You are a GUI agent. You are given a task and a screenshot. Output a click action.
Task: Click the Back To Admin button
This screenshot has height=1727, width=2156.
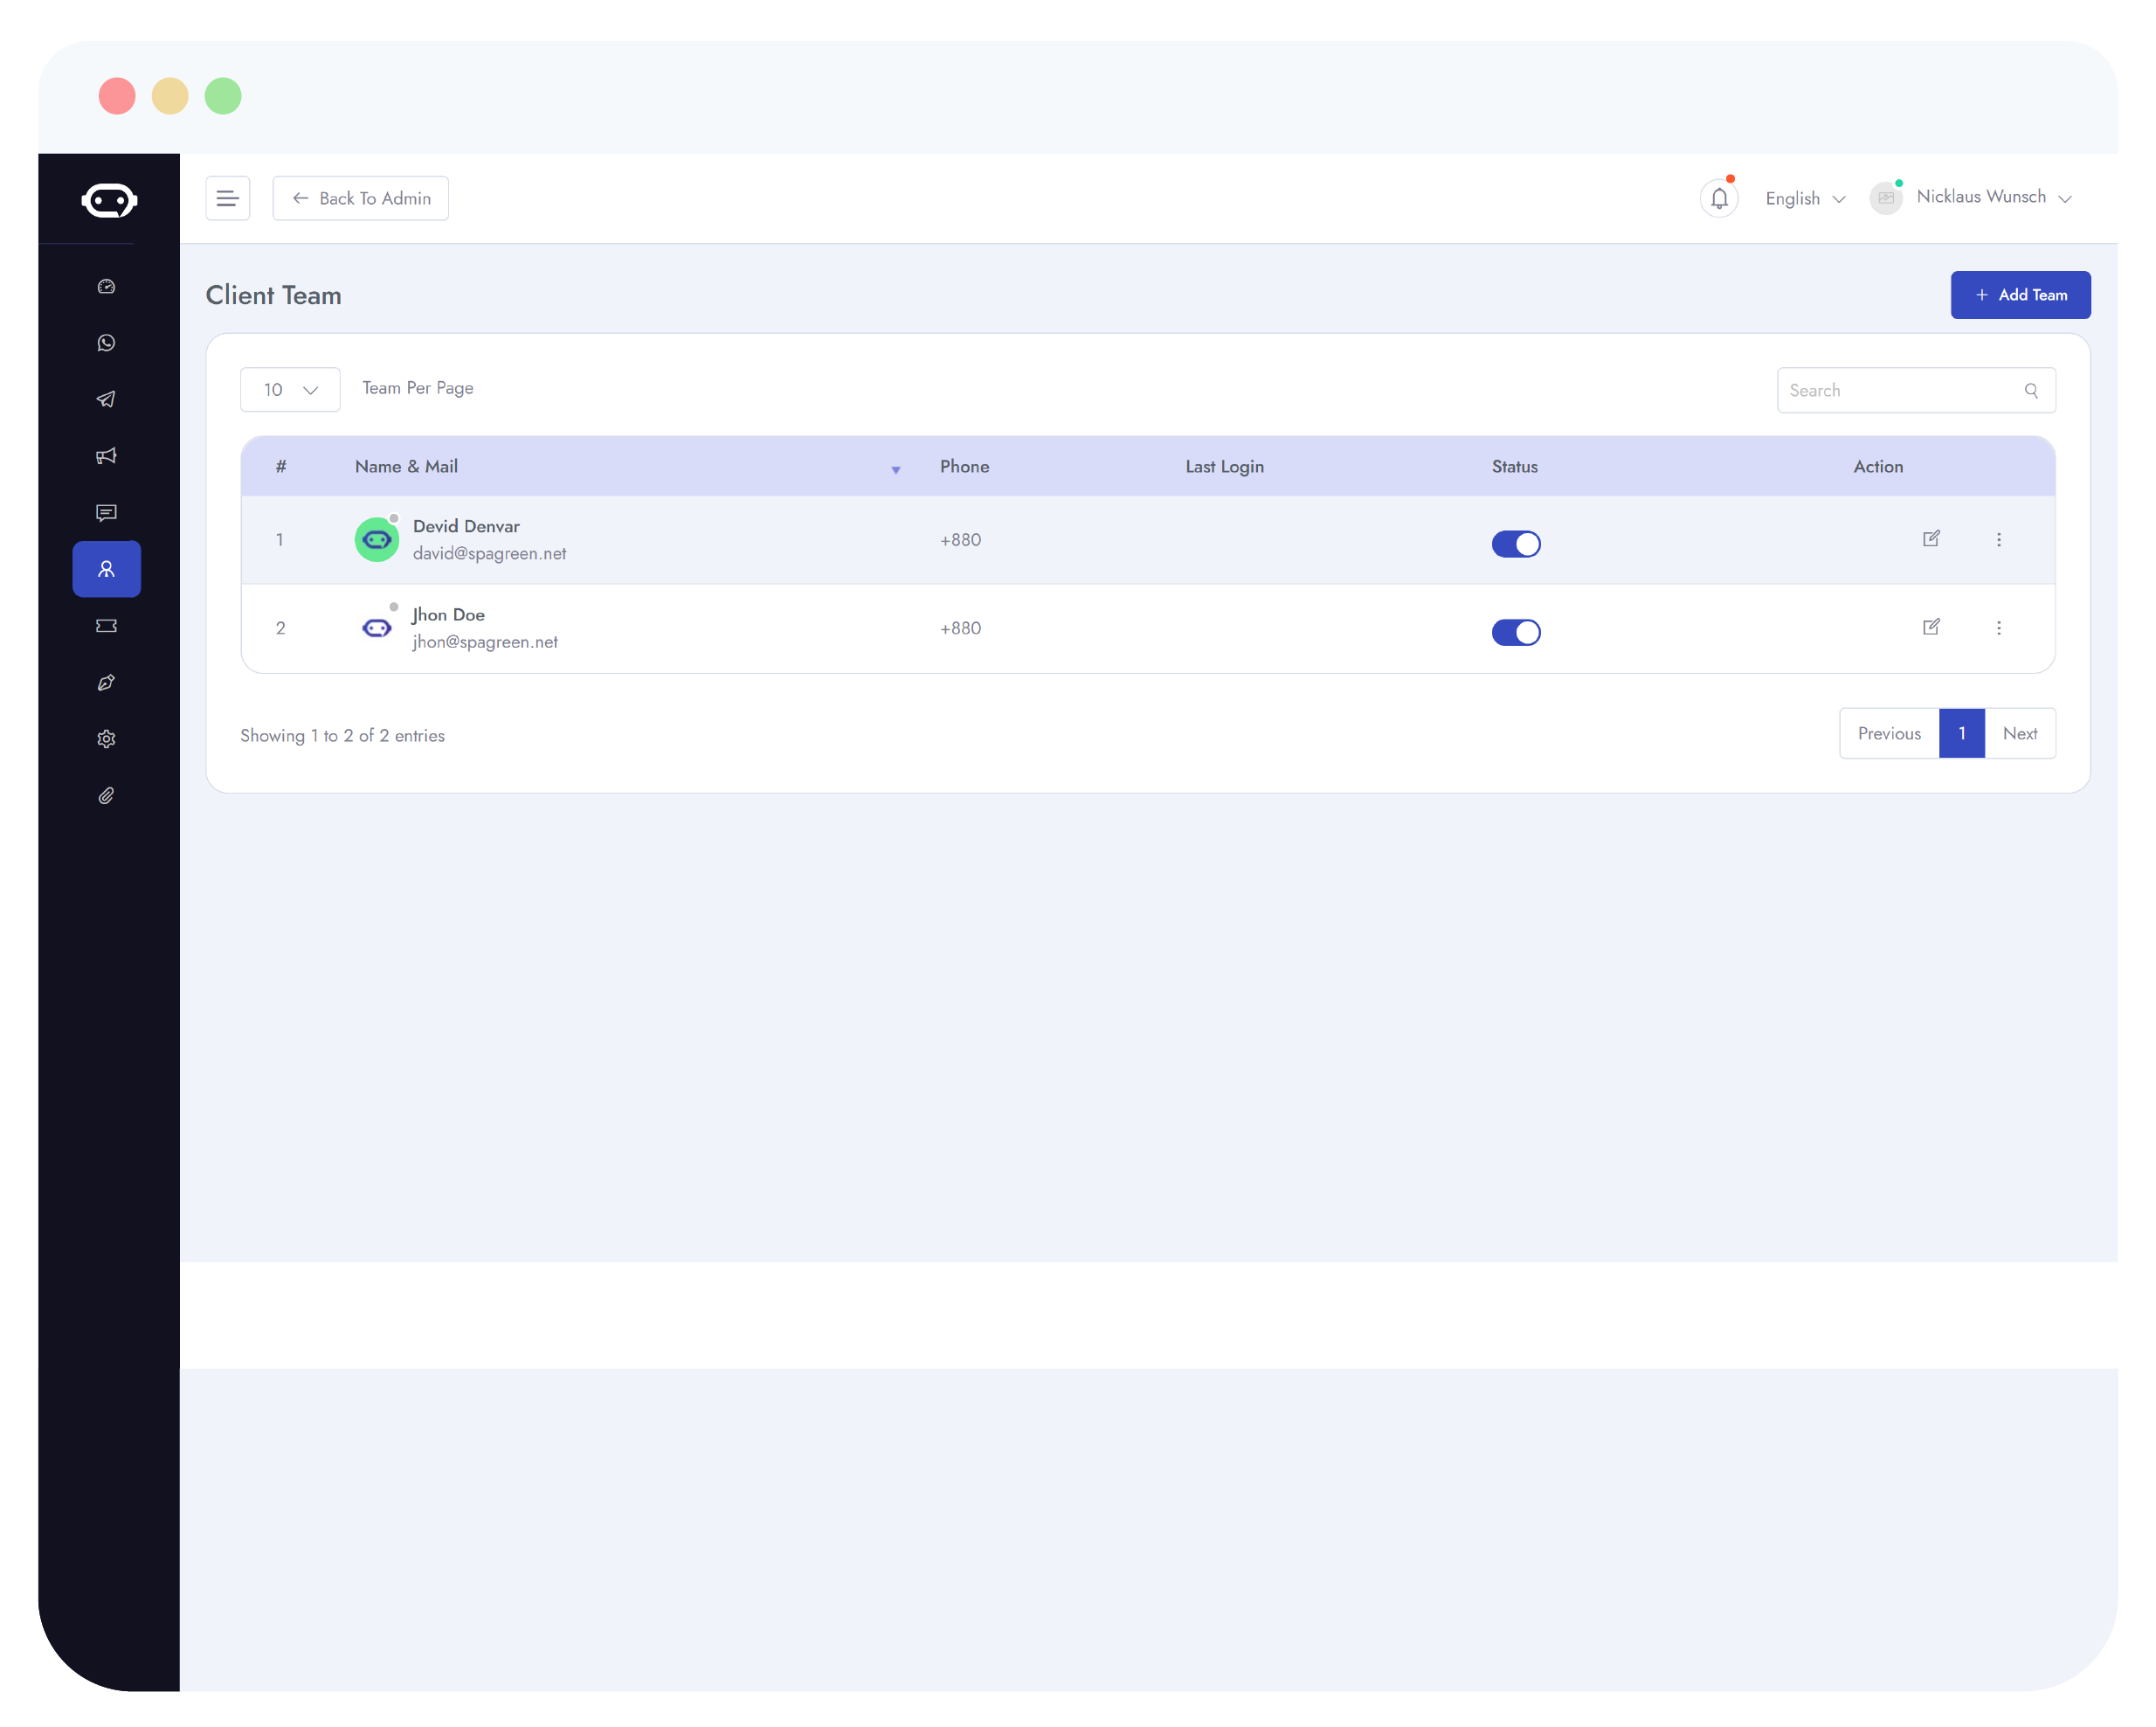360,198
